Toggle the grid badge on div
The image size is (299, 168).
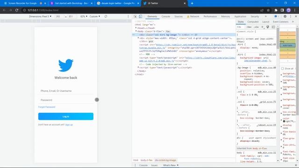tap(151, 42)
